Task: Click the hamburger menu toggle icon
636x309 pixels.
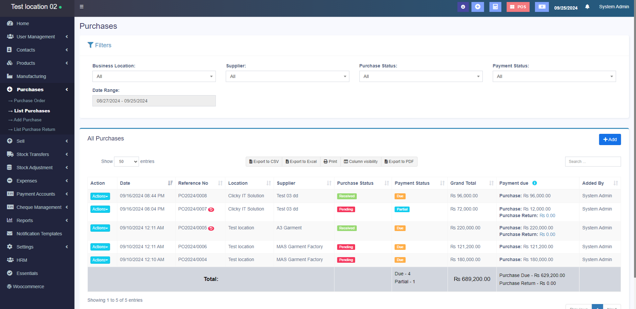Action: tap(81, 7)
